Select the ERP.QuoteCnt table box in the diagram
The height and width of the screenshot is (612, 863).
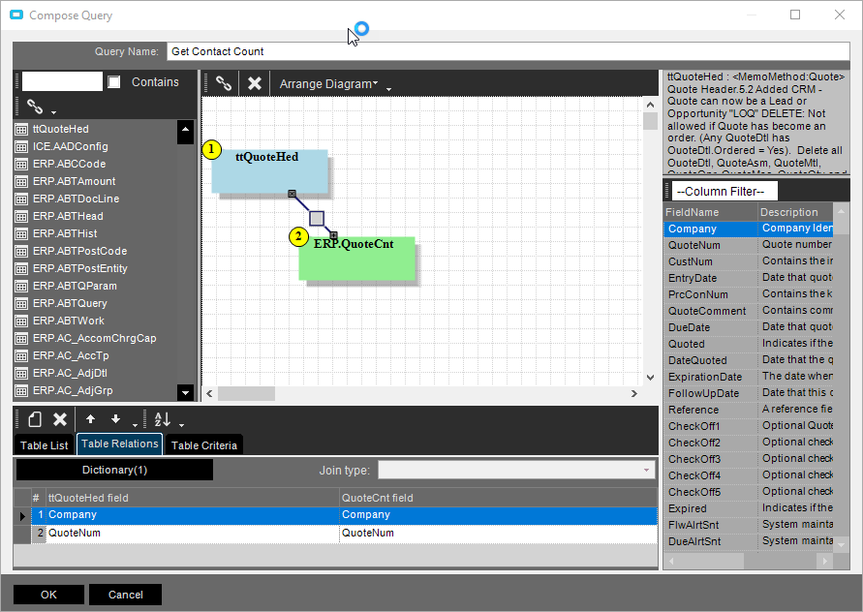tap(356, 259)
